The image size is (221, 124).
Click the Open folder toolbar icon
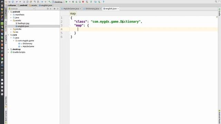pyautogui.click(x=6, y=2)
